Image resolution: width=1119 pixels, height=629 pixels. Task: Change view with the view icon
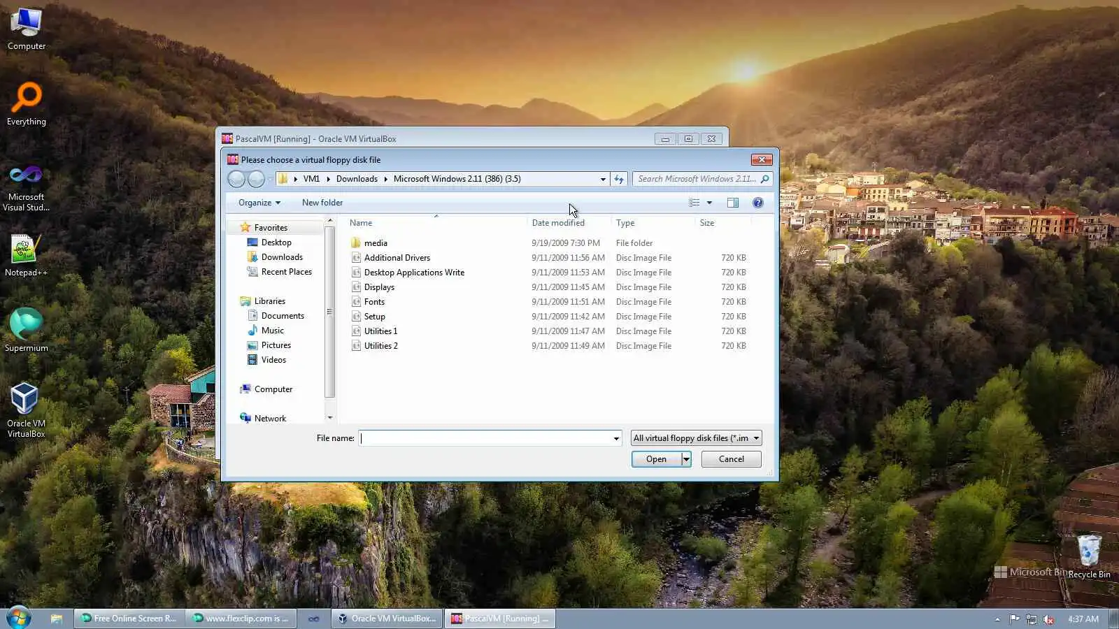point(694,203)
